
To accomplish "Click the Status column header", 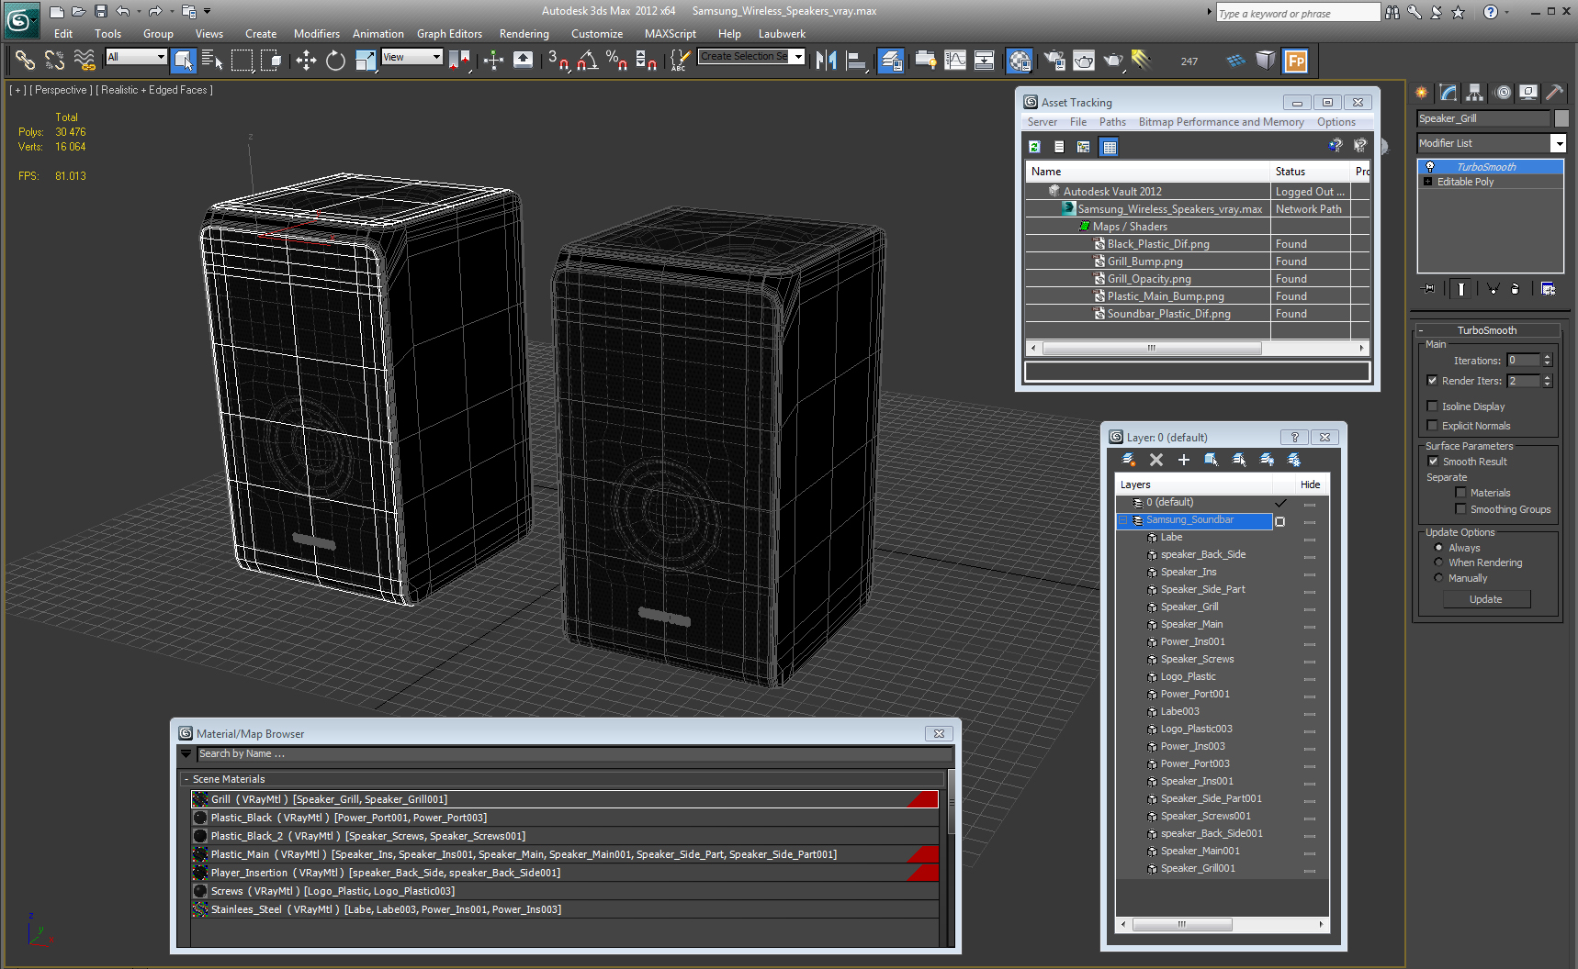I will click(x=1309, y=172).
